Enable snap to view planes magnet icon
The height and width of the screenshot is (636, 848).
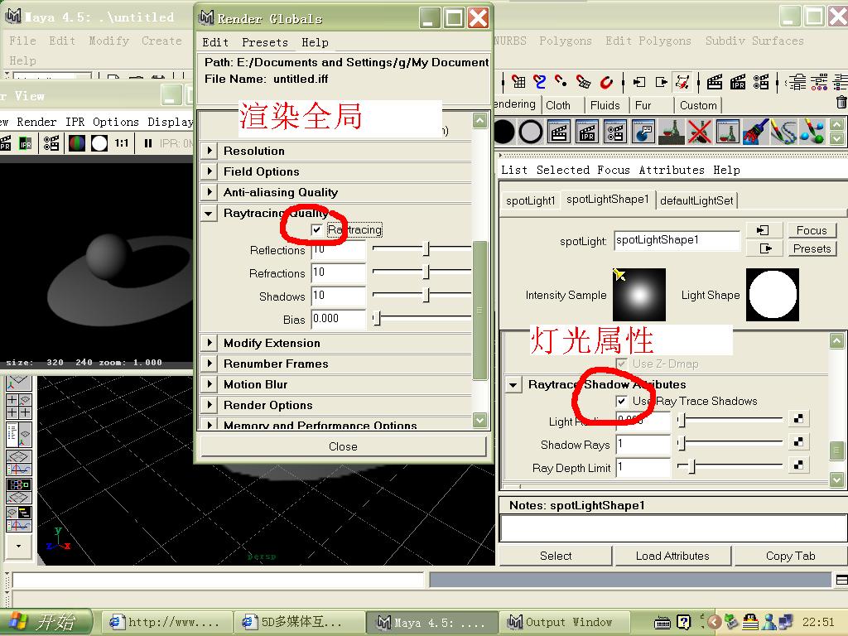click(x=584, y=82)
